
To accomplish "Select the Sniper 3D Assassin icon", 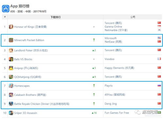I will coord(11,113).
